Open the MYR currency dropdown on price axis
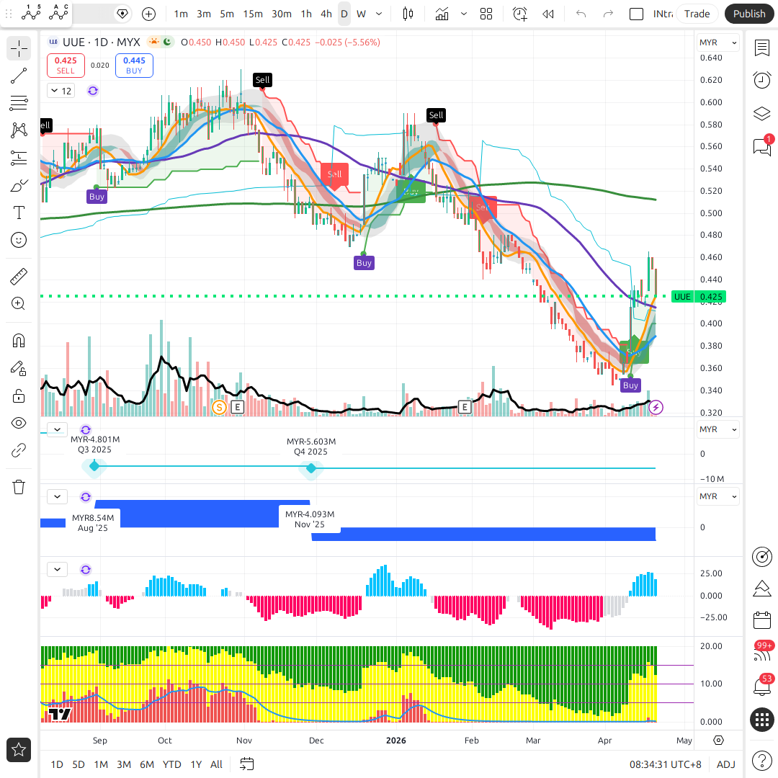The width and height of the screenshot is (778, 778). pos(717,43)
